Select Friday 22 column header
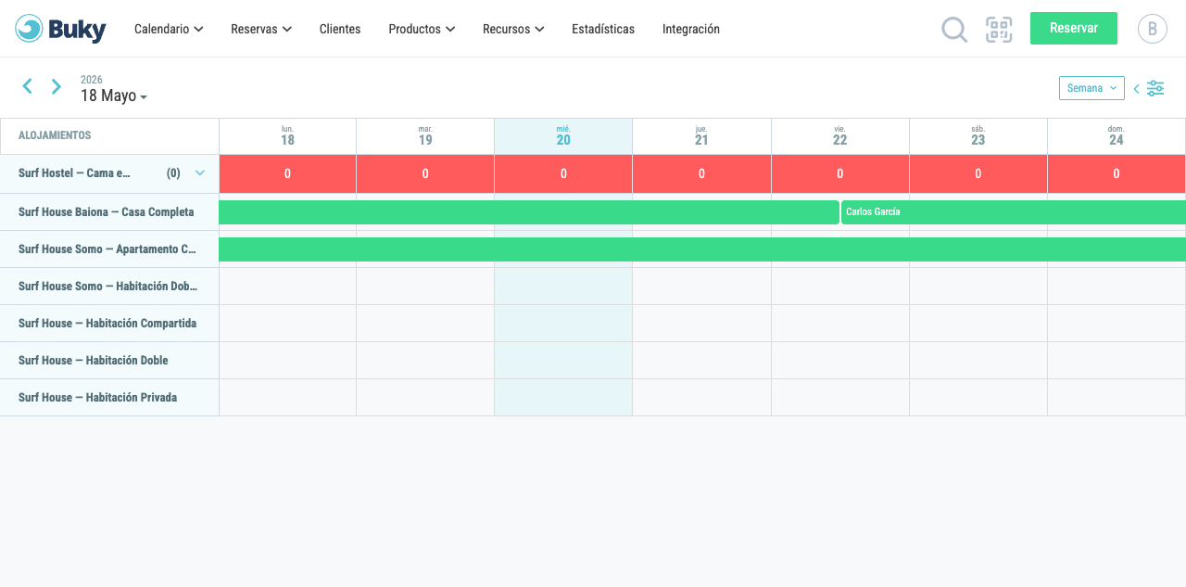1186x587 pixels. 839,136
